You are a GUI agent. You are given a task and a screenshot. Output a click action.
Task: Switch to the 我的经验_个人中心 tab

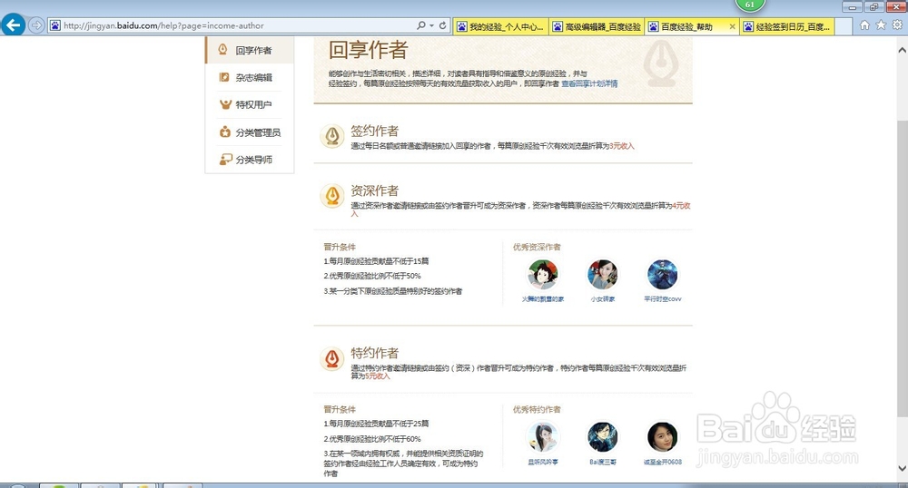[x=501, y=26]
